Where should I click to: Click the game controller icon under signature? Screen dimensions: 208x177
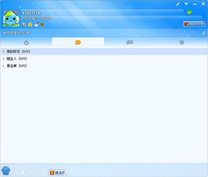coord(36,24)
